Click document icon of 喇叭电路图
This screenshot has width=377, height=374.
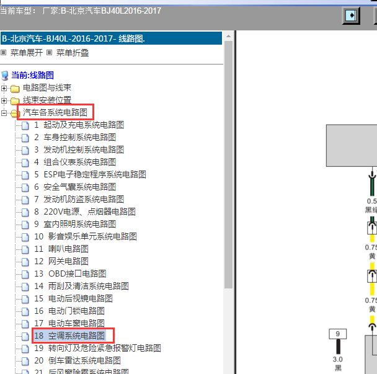(25, 250)
